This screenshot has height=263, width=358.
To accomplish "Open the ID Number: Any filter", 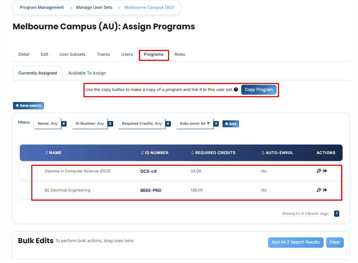I will click(x=90, y=124).
